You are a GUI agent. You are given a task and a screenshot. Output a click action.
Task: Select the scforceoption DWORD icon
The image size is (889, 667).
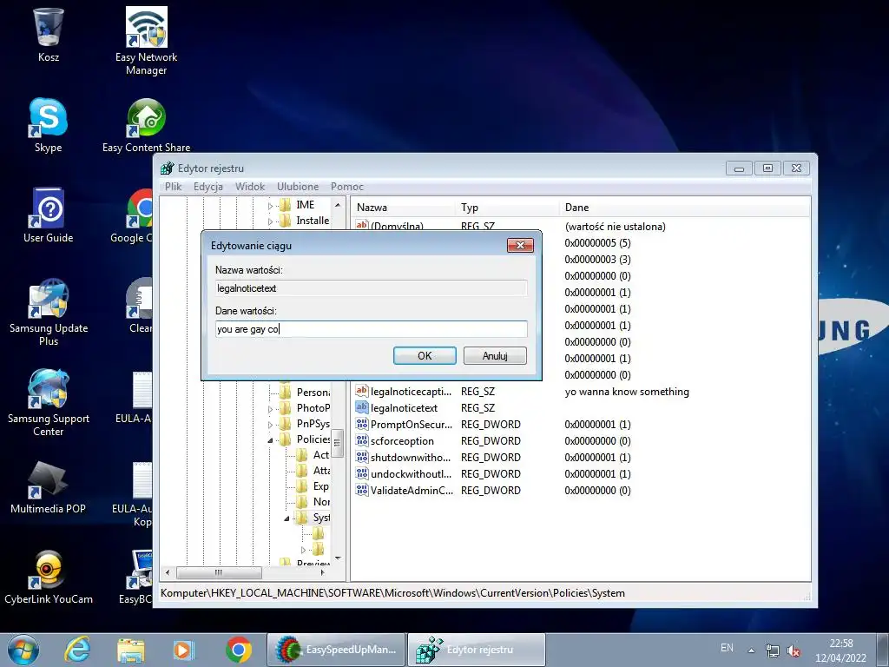362,440
